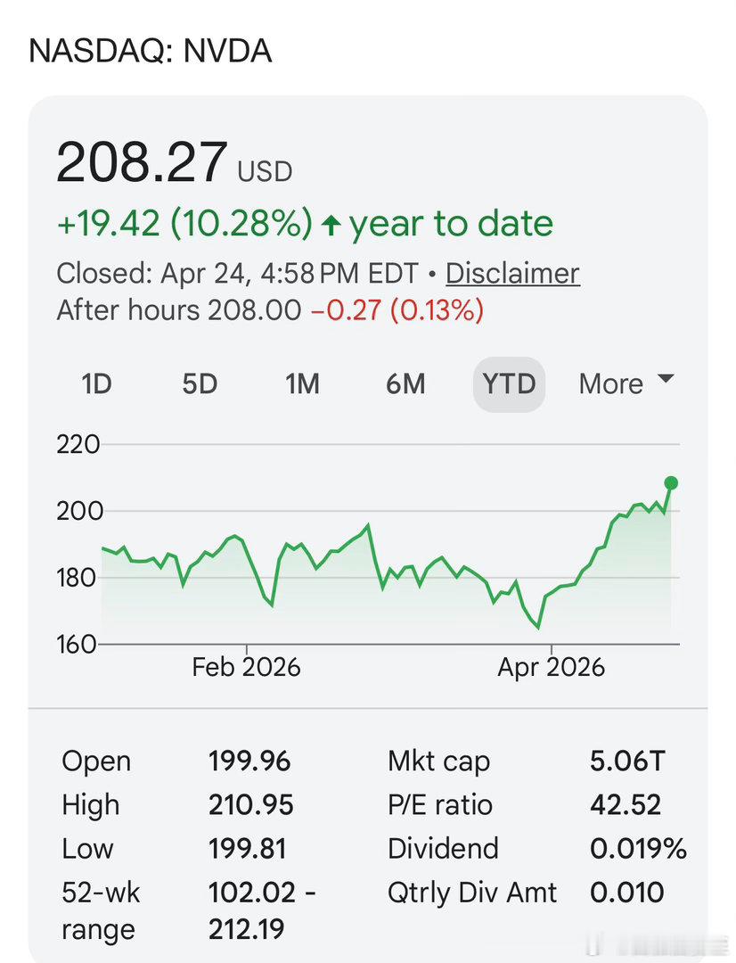Switch to the 5D chart range
The height and width of the screenshot is (963, 736).
(200, 384)
